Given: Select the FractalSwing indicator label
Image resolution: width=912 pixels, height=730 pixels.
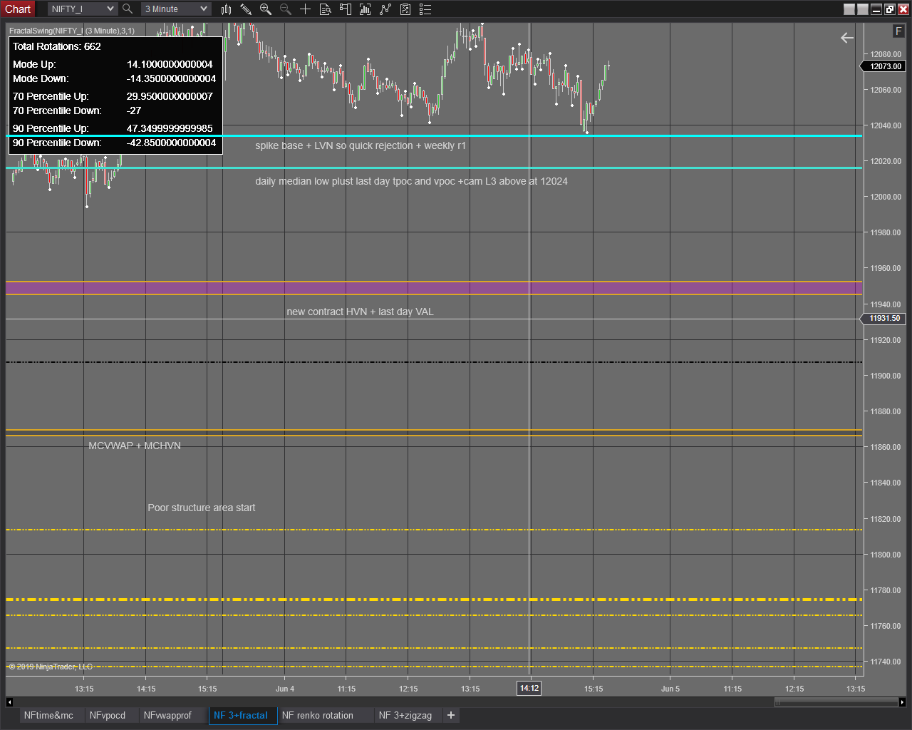Looking at the screenshot, I should [72, 31].
